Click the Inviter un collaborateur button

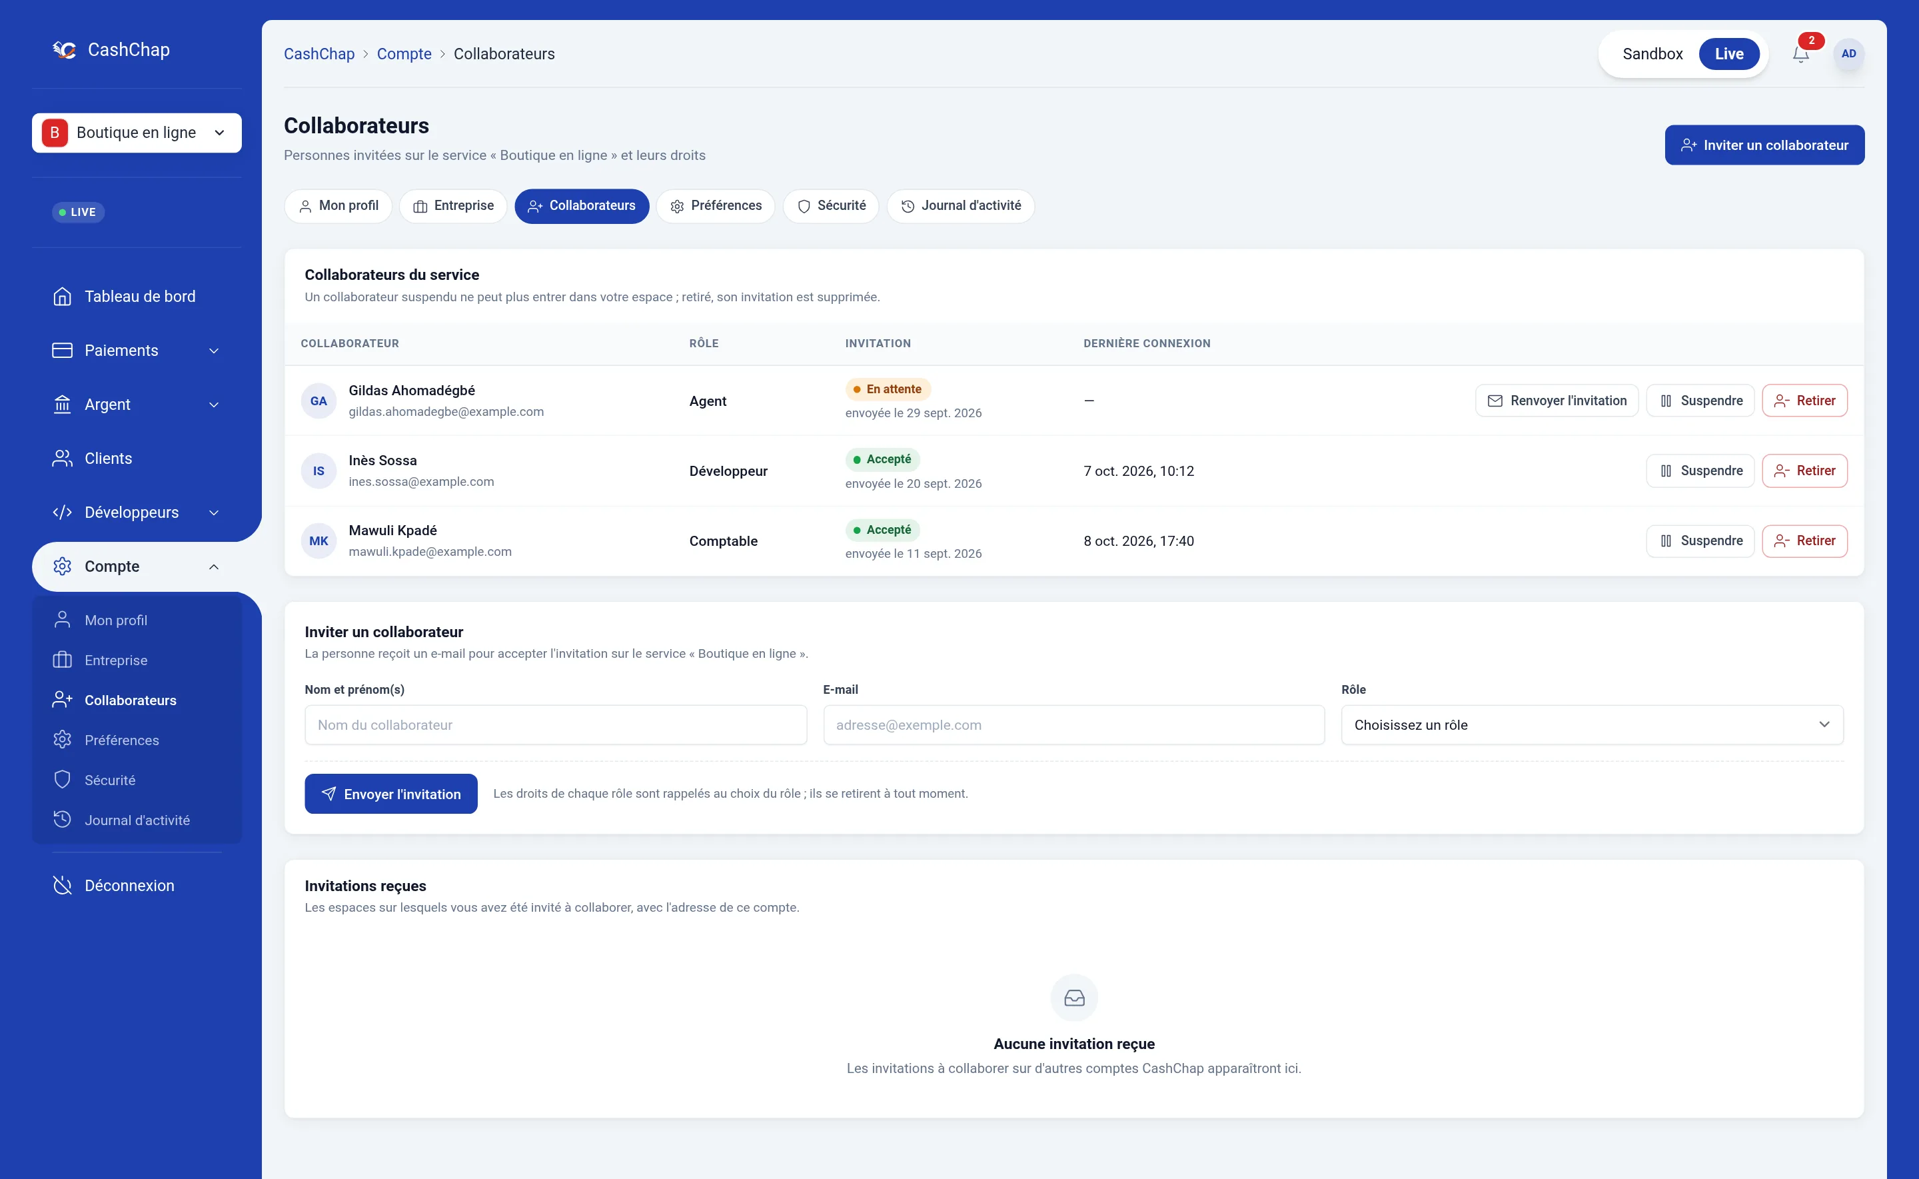(x=1764, y=145)
